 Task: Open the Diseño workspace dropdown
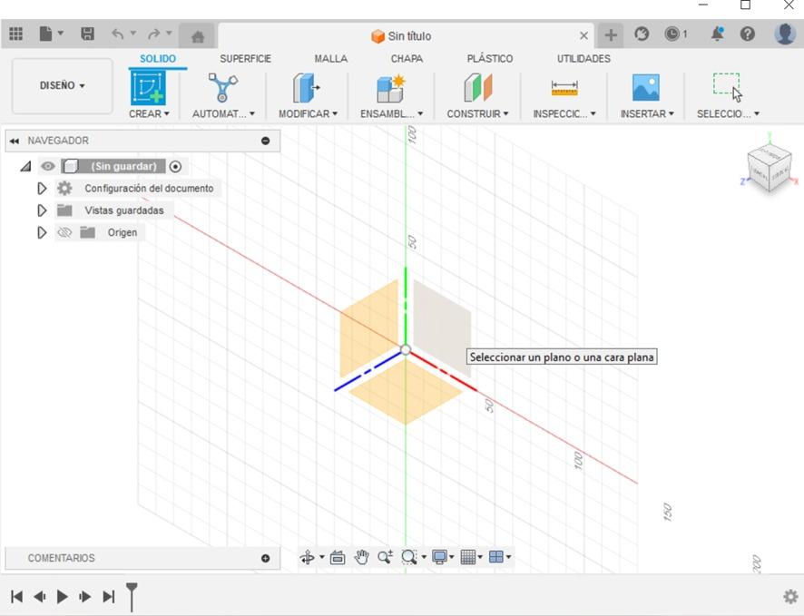click(x=62, y=85)
